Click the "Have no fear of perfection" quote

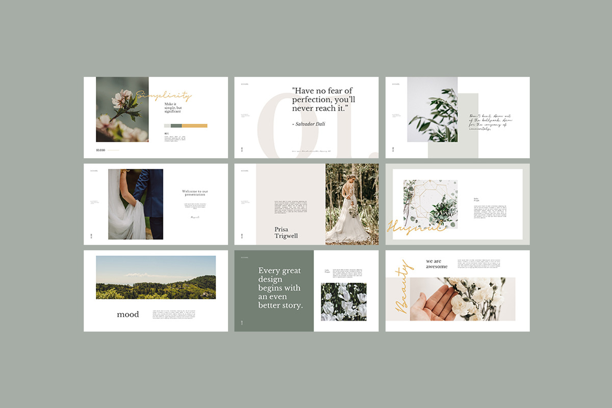pos(324,100)
